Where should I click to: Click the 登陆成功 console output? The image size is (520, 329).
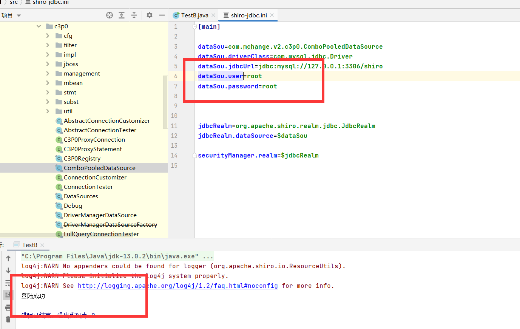point(33,296)
